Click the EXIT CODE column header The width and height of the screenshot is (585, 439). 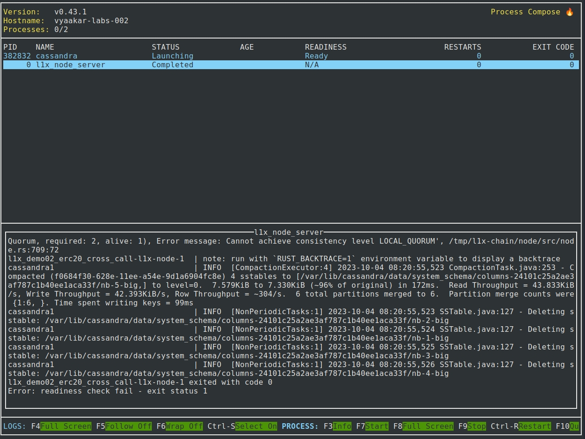tap(553, 47)
